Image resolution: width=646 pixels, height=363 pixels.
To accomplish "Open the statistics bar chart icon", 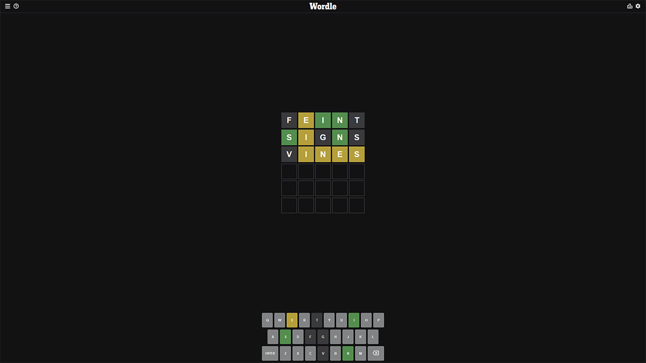I will pos(630,6).
